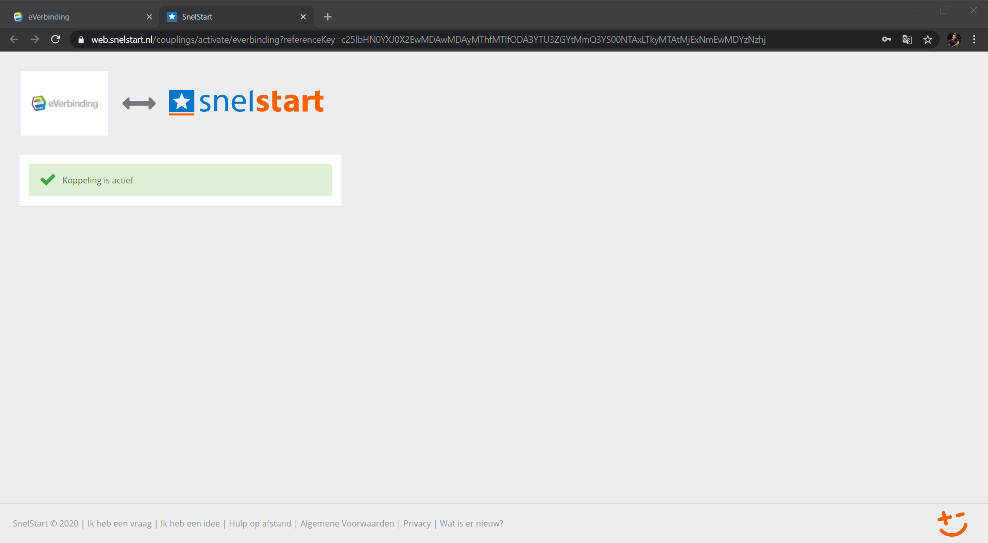Click the orange smiley feedback icon
This screenshot has width=988, height=543.
(x=952, y=523)
